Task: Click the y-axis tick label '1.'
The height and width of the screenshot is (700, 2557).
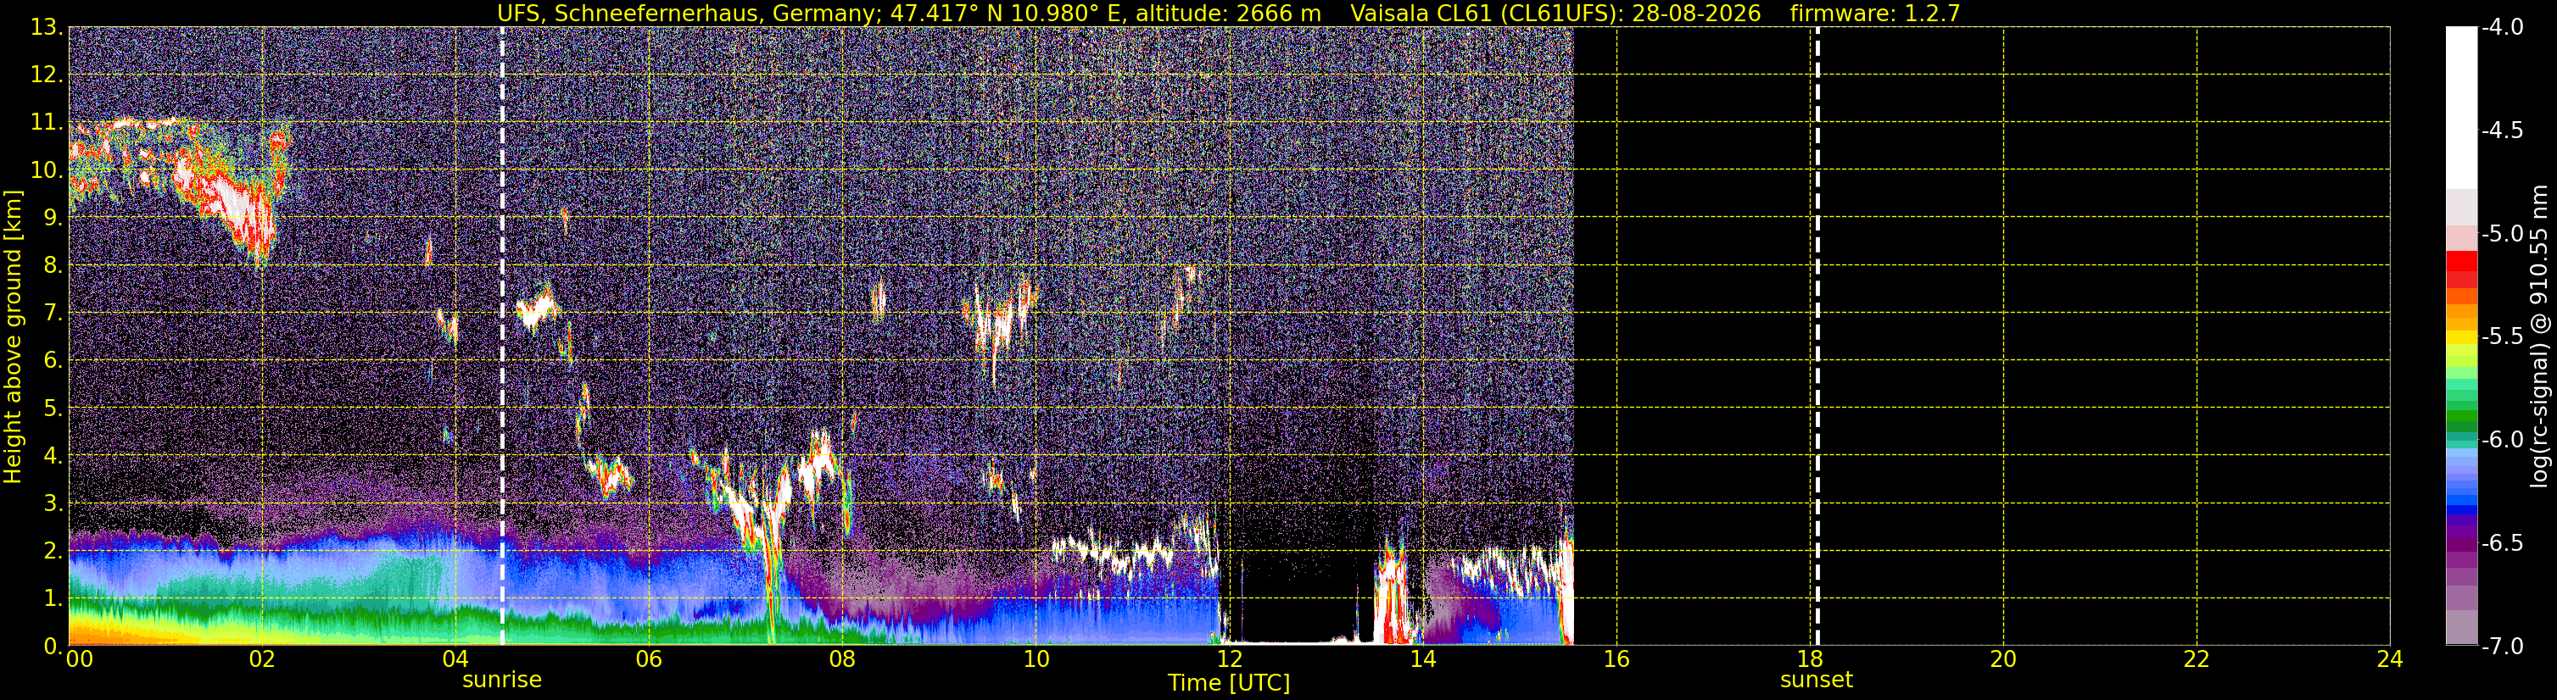Action: (53, 599)
